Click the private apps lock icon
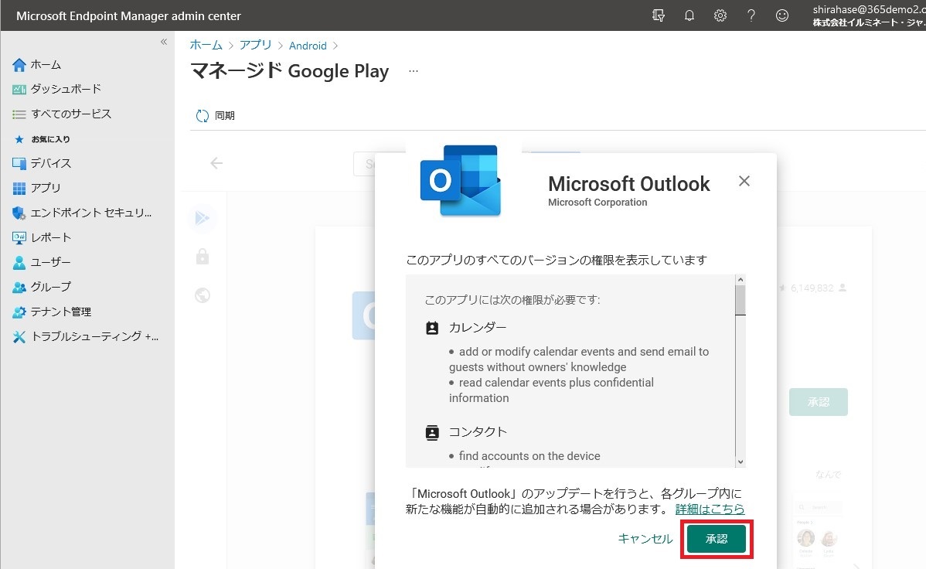Viewport: 926px width, 569px height. tap(203, 257)
